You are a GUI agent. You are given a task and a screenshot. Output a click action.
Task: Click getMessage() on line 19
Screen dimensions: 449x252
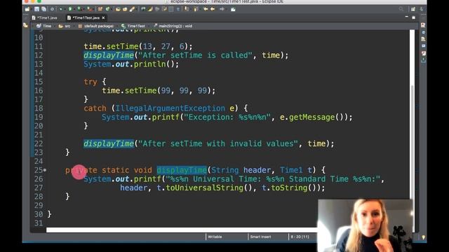coord(316,117)
